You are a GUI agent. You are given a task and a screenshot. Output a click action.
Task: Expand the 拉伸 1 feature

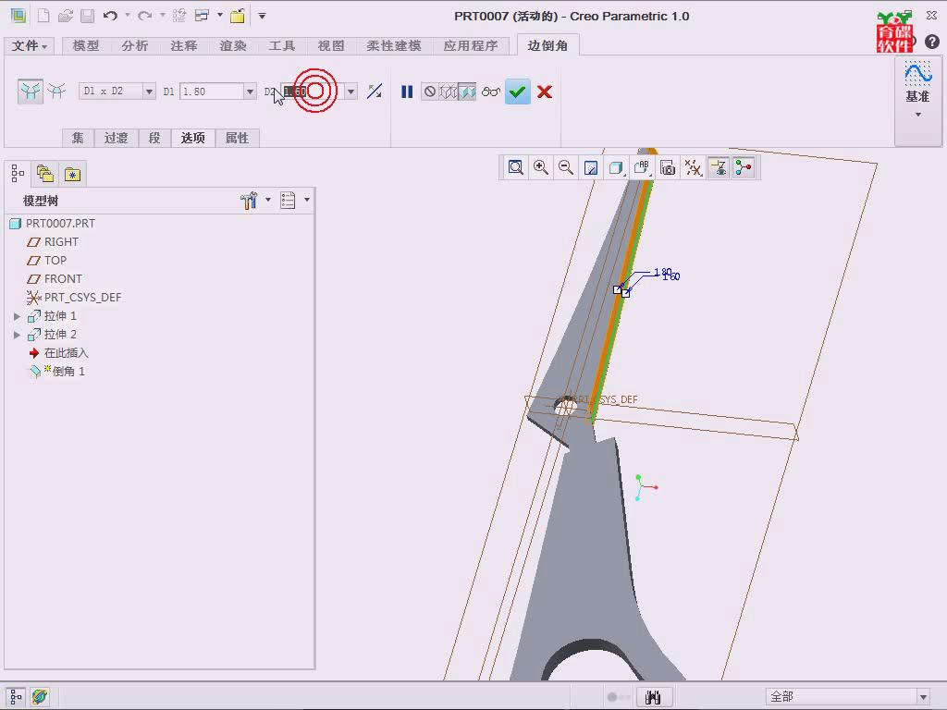coord(17,316)
